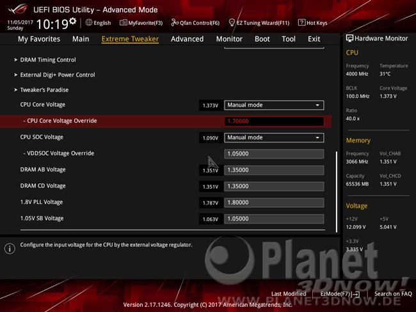Select the DRAM AB Voltage label
This screenshot has width=416, height=312.
[x=43, y=169]
